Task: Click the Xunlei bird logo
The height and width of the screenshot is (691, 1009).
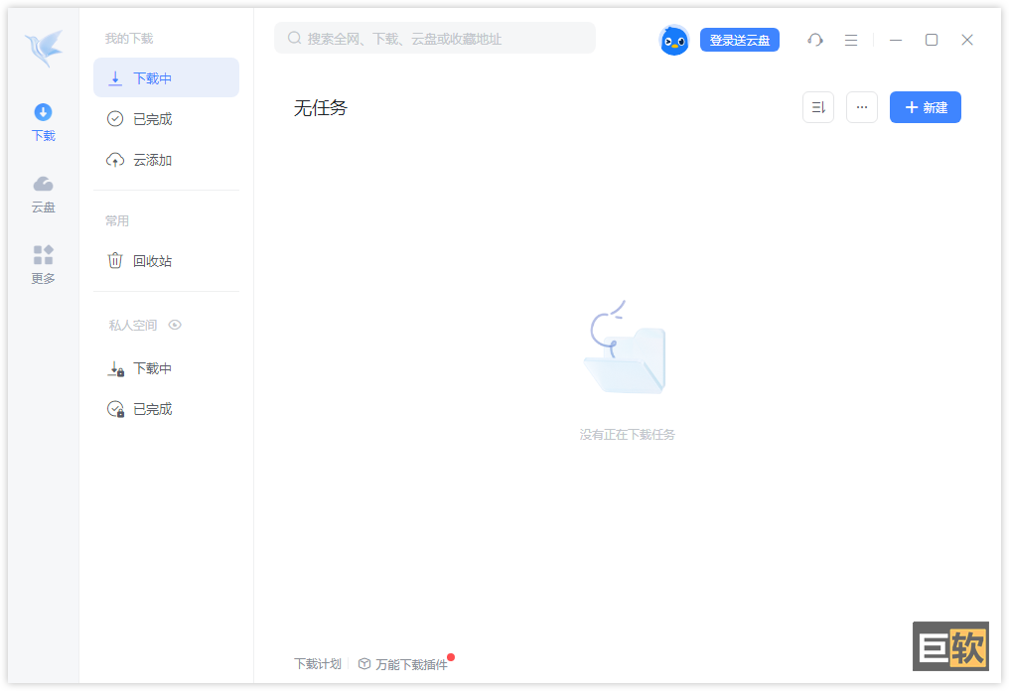Action: [x=44, y=48]
